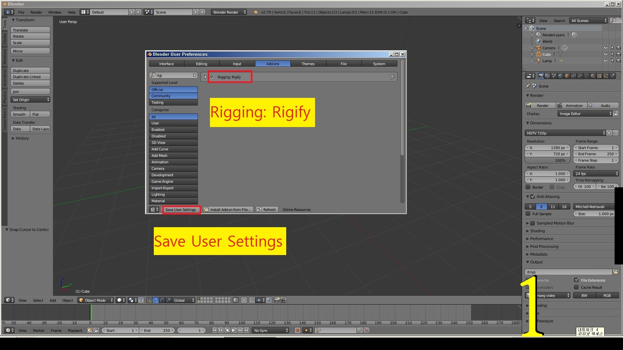Screen dimensions: 623x350
Task: Click the Refresh add-ons button
Action: (267, 209)
